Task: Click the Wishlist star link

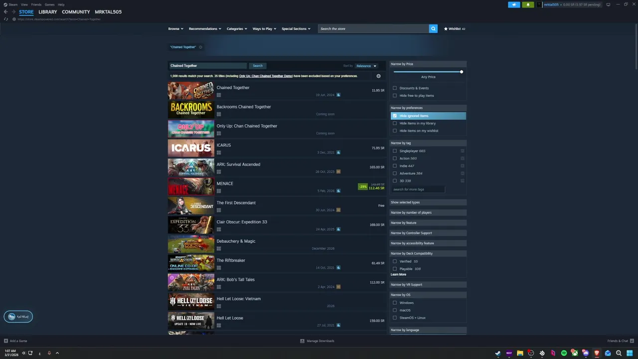Action: pos(455,29)
